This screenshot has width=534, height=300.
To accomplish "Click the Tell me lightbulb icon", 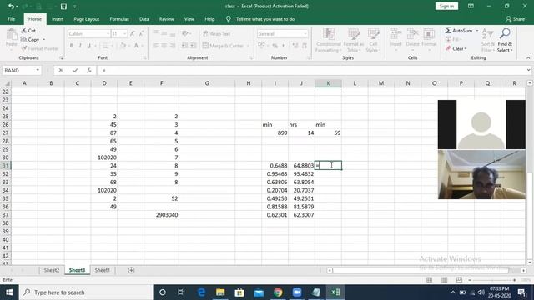I will [x=228, y=19].
